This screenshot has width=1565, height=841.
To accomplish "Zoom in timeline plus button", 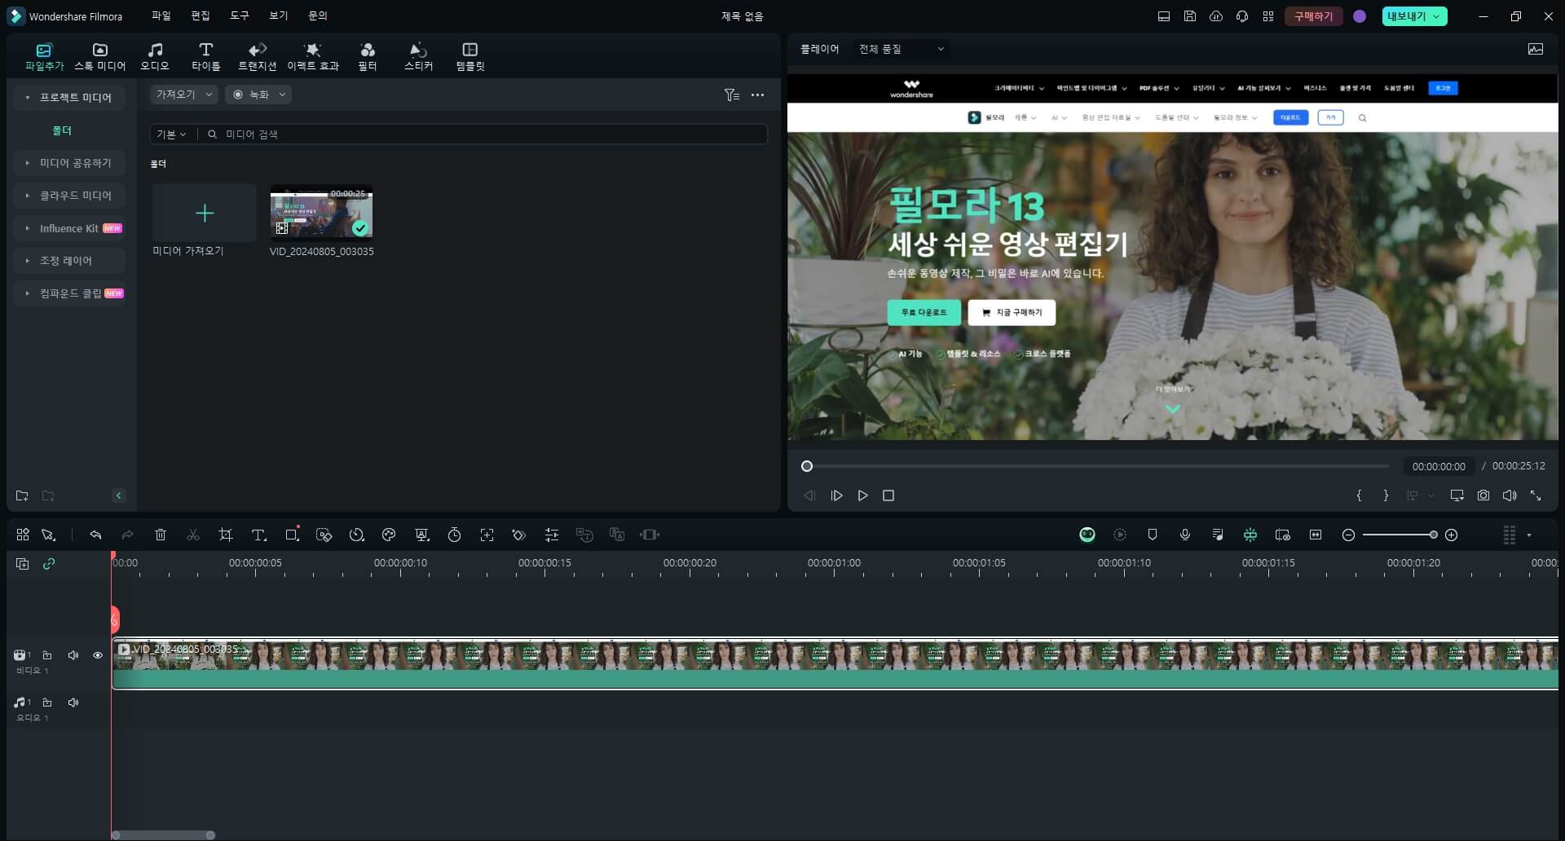I will coord(1452,535).
